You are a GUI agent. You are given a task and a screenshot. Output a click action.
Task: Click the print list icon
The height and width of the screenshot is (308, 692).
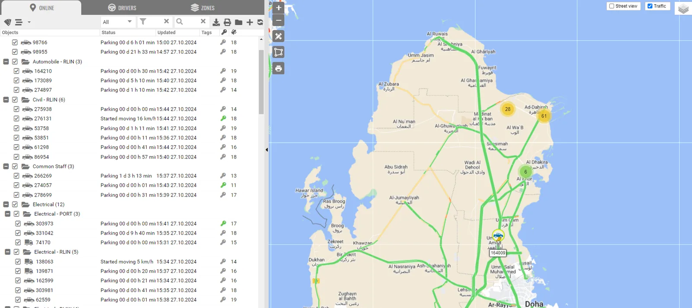tap(227, 22)
